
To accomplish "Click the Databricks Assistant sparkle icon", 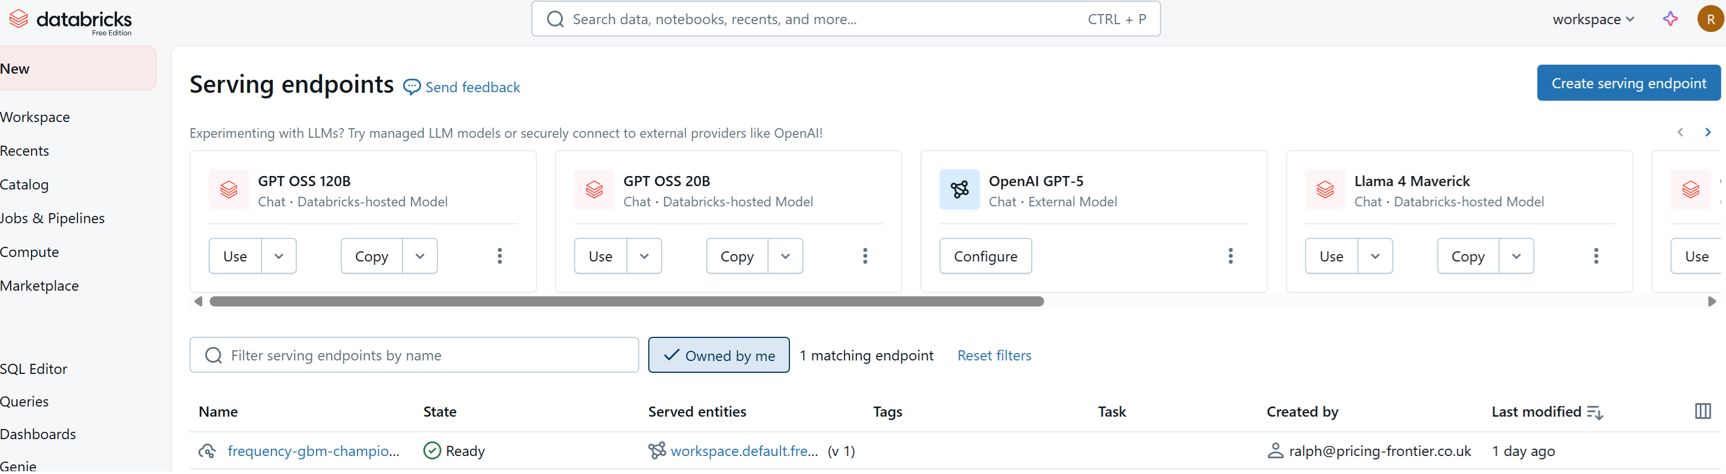I will coord(1670,20).
